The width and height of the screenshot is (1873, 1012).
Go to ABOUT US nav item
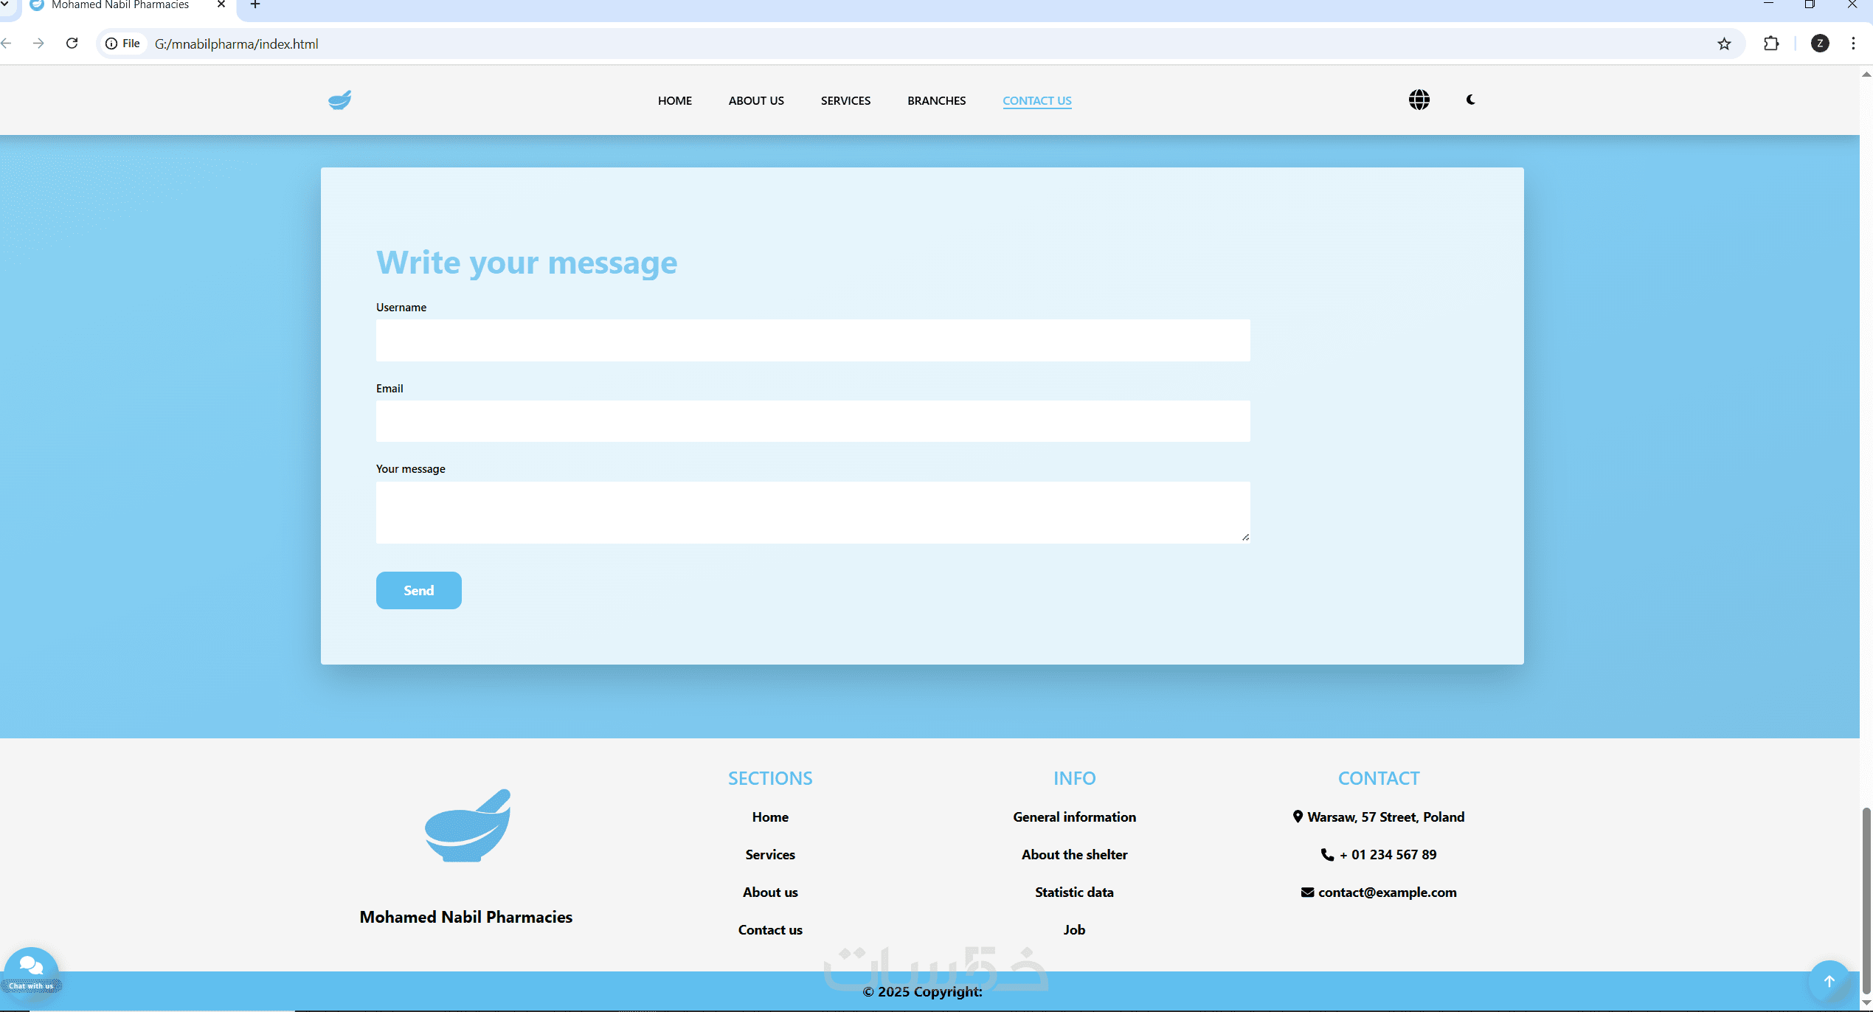click(x=756, y=101)
